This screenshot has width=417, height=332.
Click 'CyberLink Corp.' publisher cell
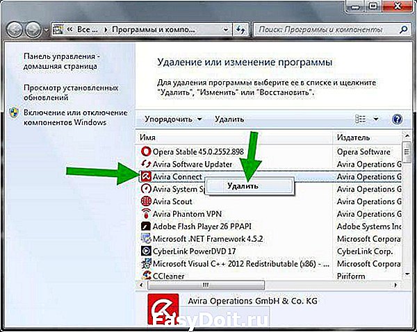pos(365,251)
